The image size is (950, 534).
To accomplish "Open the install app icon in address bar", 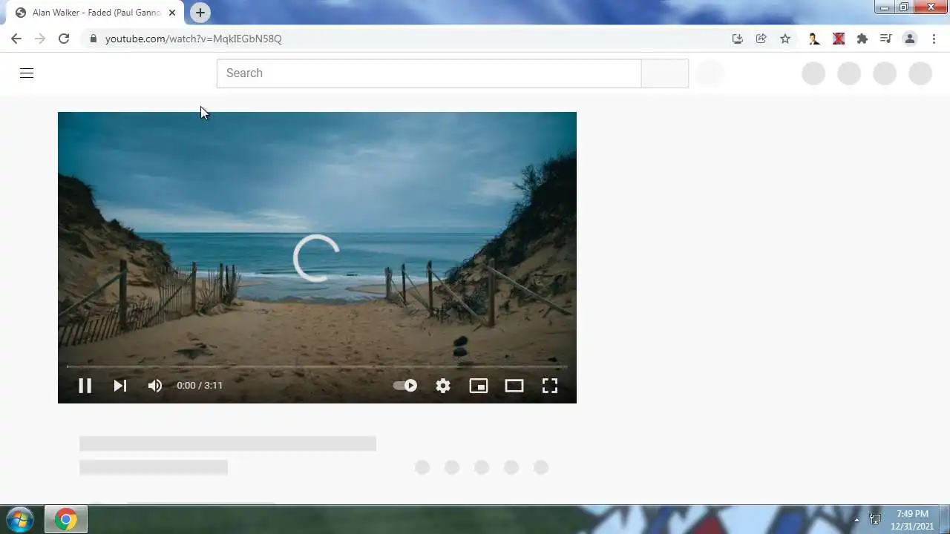I will 737,39.
